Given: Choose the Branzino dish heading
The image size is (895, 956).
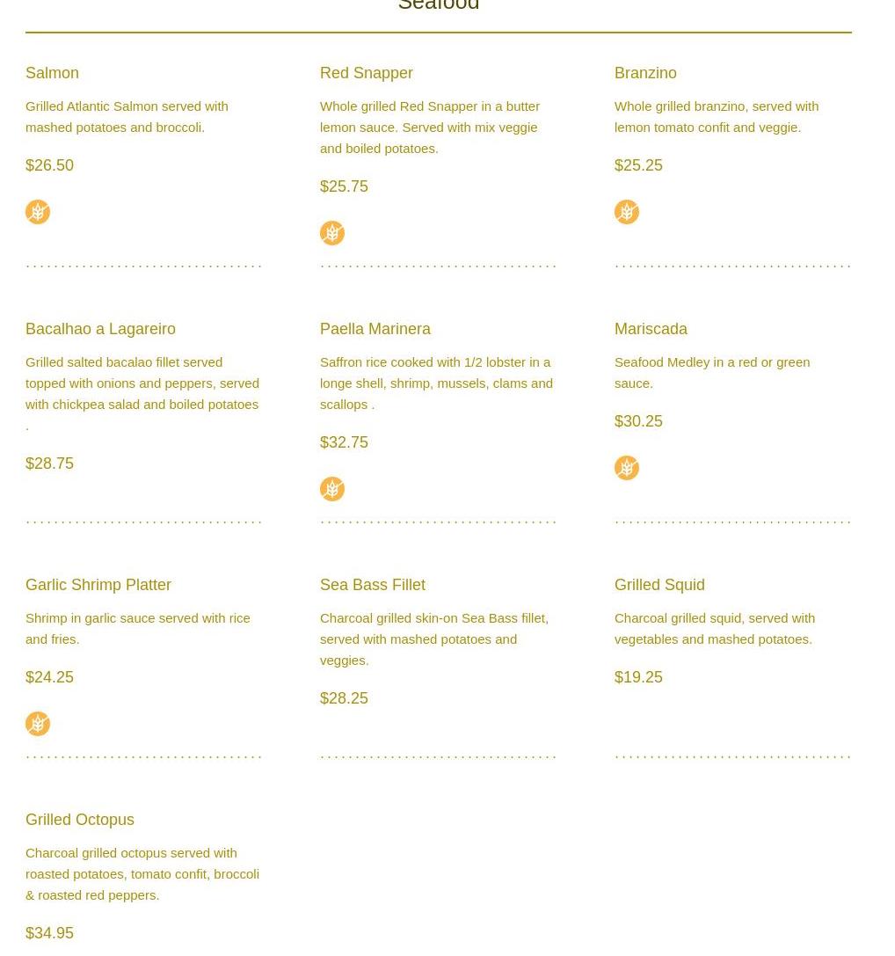Looking at the screenshot, I should coord(645,73).
